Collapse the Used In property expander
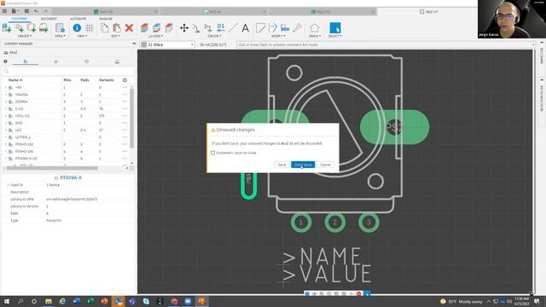Viewport: 546px width, 307px height. 8,185
